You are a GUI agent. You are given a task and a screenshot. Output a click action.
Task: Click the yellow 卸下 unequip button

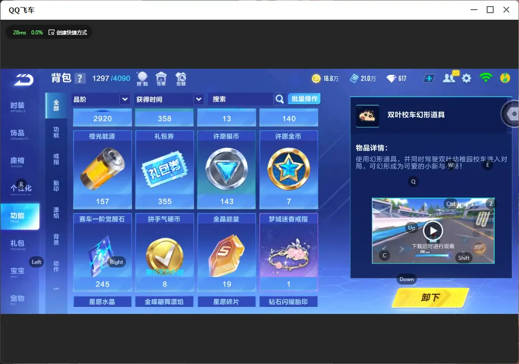click(x=430, y=297)
